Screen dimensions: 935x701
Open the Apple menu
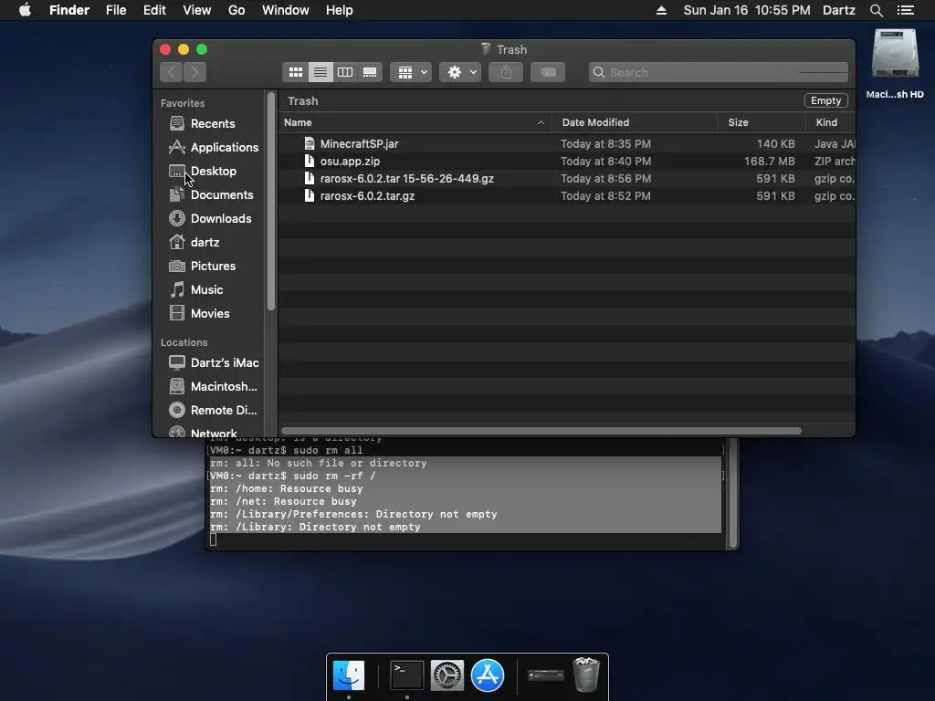(x=25, y=10)
